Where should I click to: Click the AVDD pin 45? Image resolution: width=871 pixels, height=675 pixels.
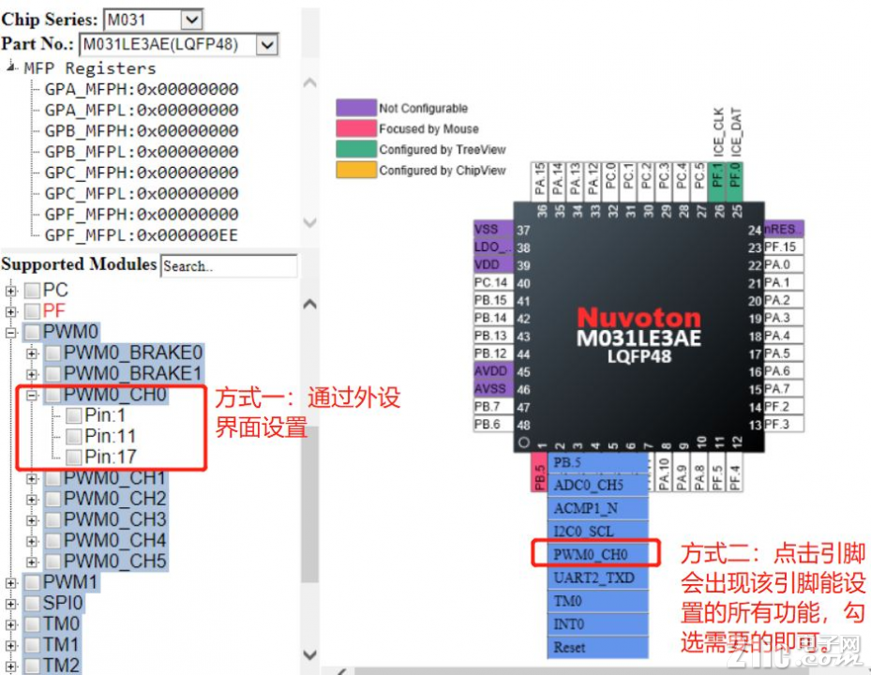[493, 371]
